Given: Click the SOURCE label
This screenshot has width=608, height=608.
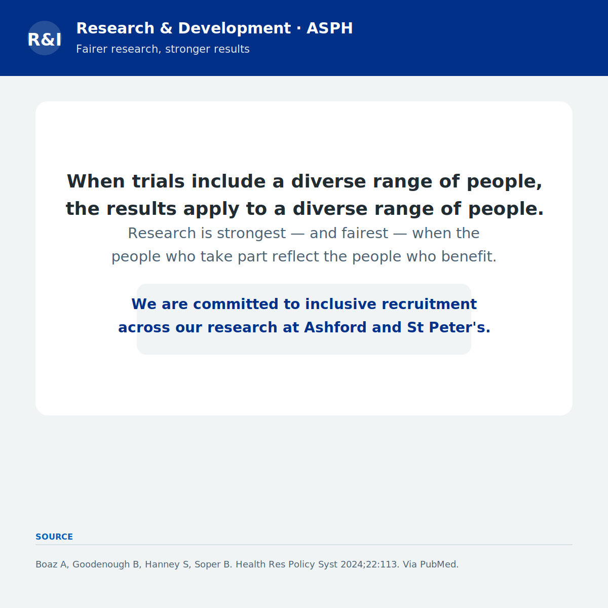Looking at the screenshot, I should tap(54, 537).
